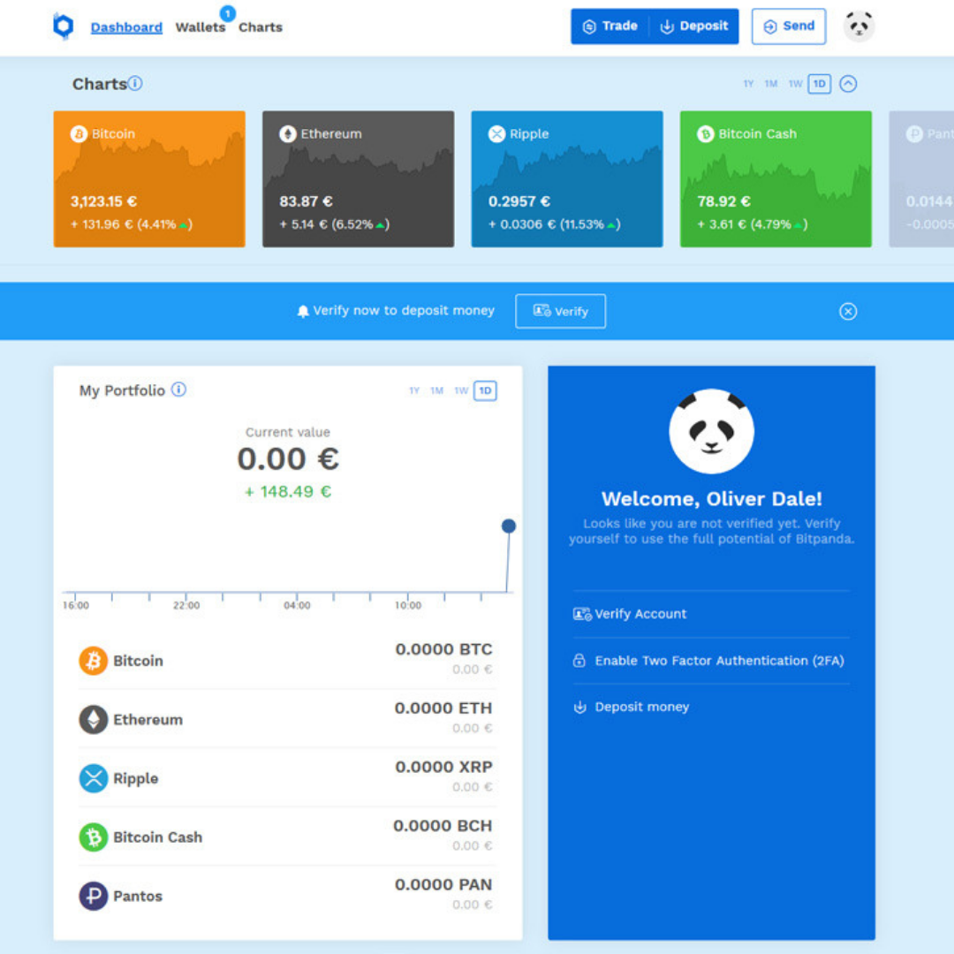This screenshot has width=954, height=954.
Task: Click the Ethereum icon in chart card
Action: tap(288, 134)
